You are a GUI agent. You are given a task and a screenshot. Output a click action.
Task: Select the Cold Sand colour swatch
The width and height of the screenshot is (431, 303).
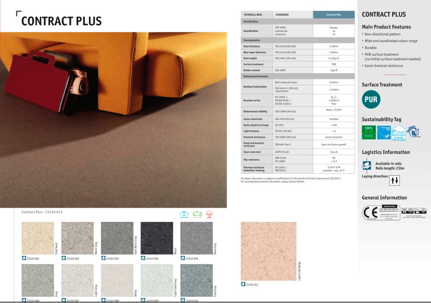tap(38, 238)
